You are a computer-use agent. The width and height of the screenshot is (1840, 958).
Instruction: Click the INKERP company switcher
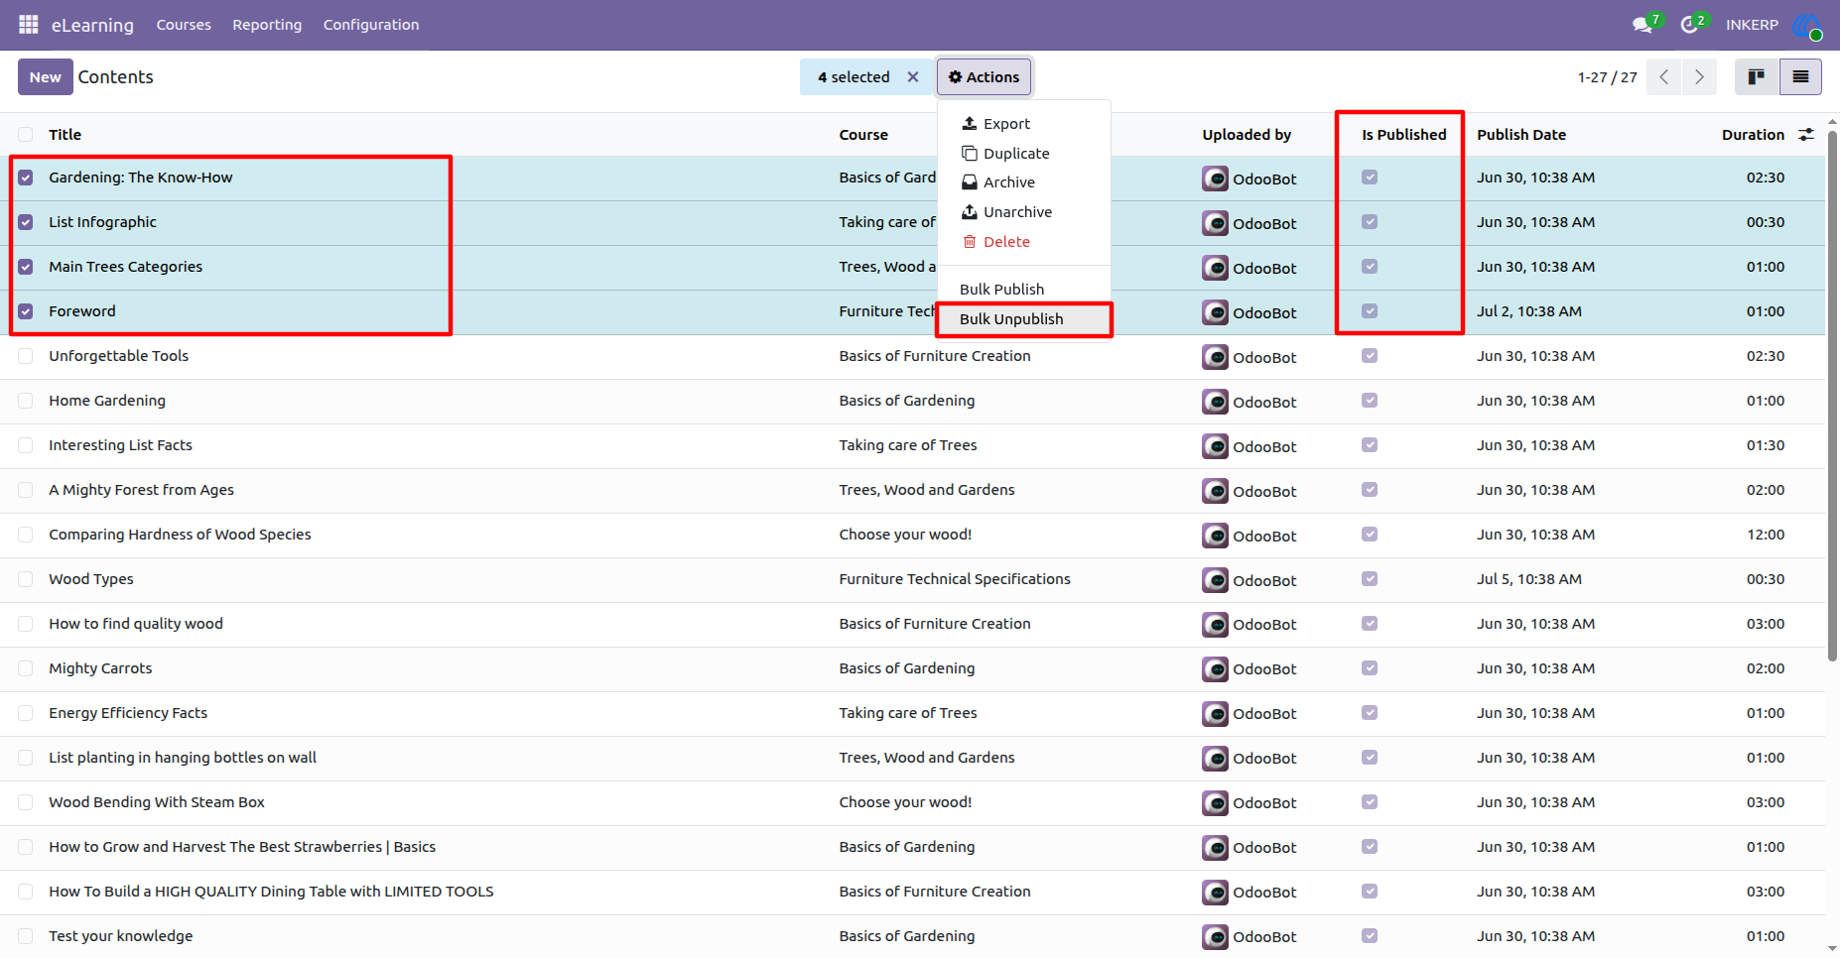[x=1752, y=25]
